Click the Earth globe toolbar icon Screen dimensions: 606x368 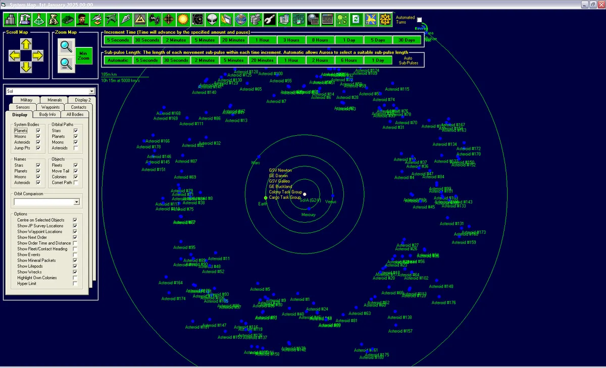(x=241, y=19)
